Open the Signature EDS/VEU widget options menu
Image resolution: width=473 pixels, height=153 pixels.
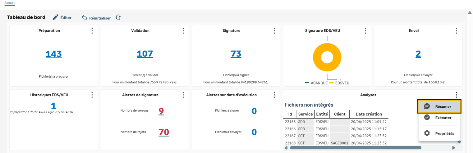coord(365,31)
